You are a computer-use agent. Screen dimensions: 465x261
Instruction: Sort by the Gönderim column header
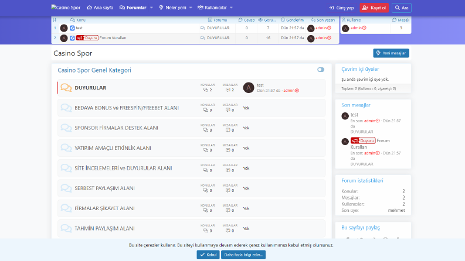coord(292,20)
